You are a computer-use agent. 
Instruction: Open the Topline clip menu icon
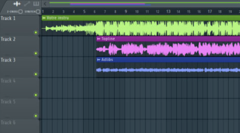click(99, 39)
